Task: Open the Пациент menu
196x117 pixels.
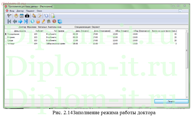Action: tap(30, 11)
